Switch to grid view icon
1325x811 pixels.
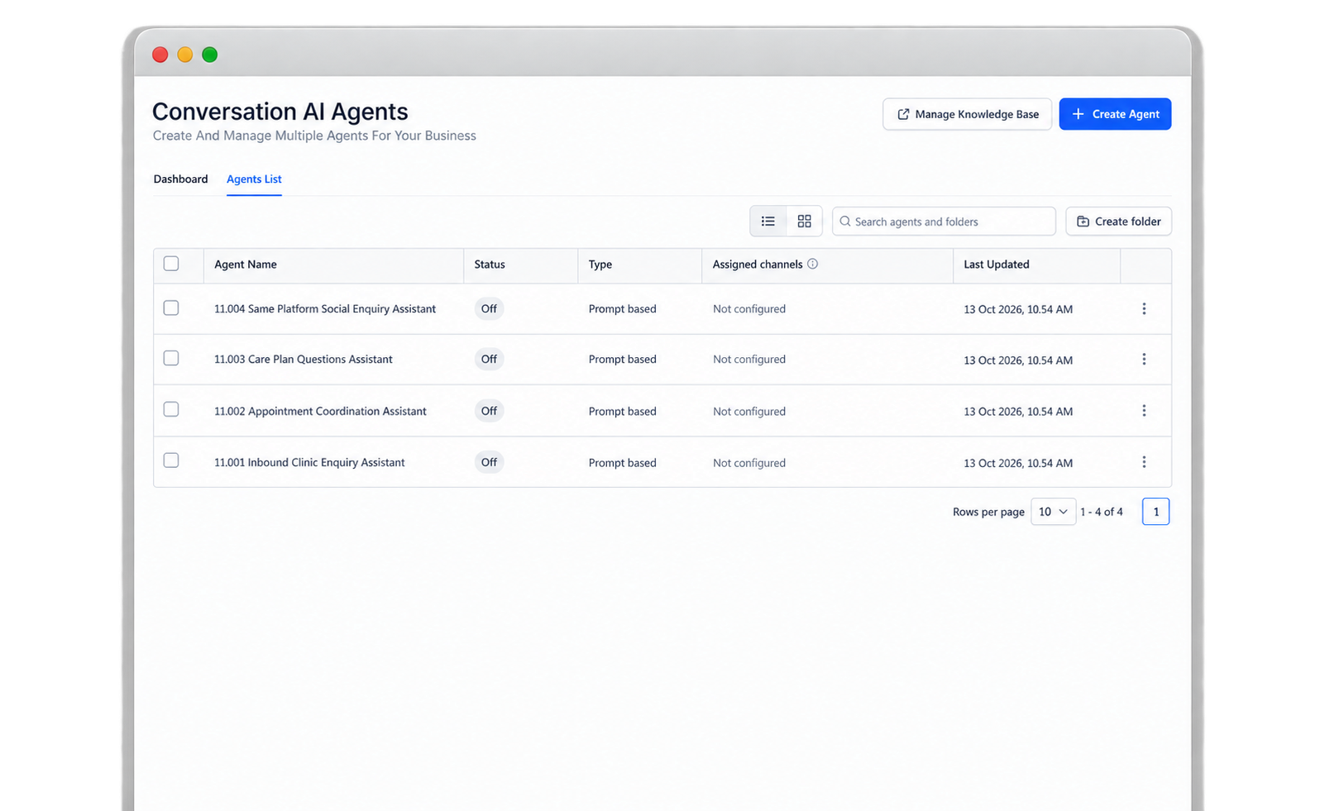tap(804, 222)
